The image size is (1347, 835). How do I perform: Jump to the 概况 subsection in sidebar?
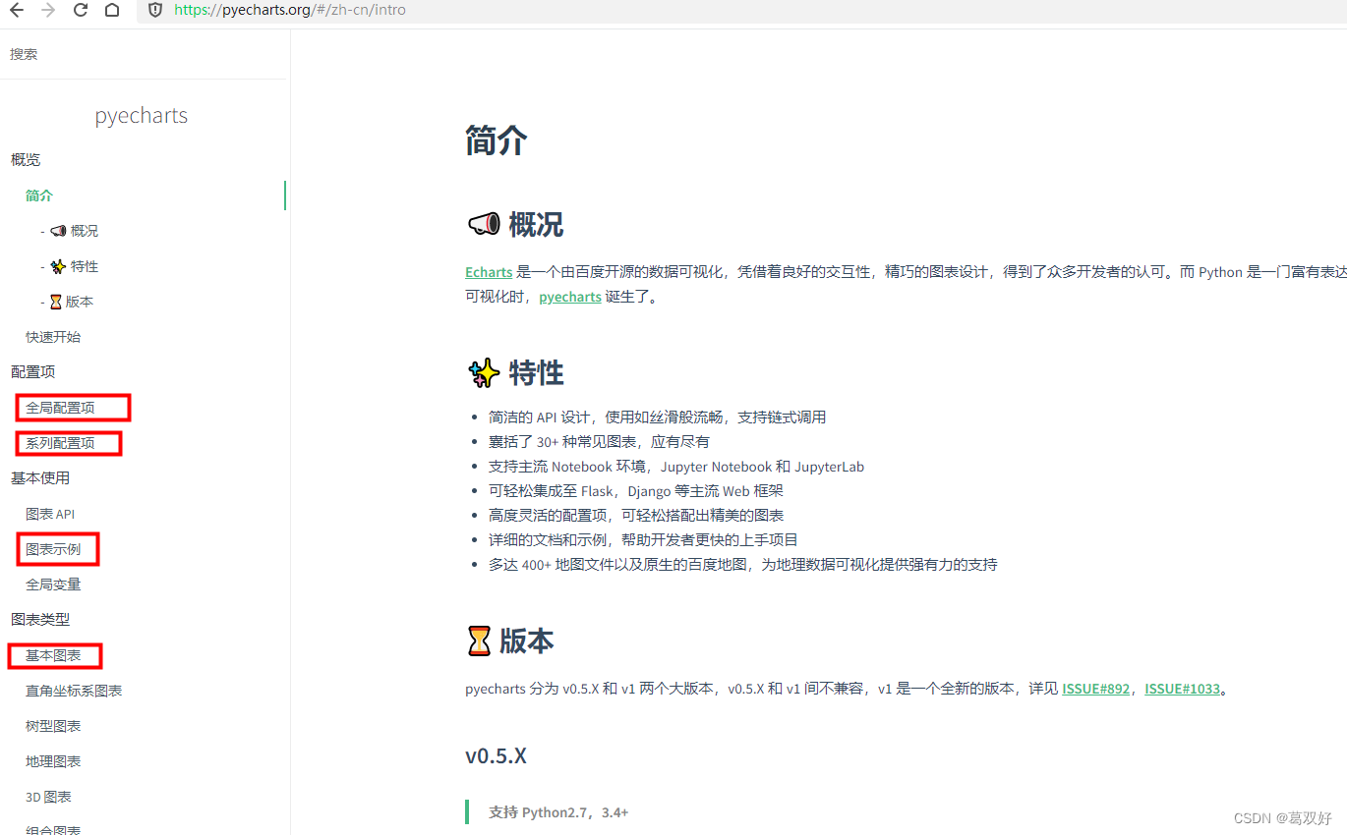pyautogui.click(x=74, y=231)
